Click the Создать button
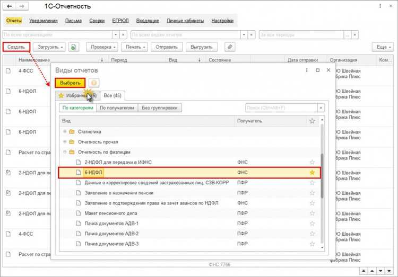The width and height of the screenshot is (398, 277). click(x=16, y=47)
